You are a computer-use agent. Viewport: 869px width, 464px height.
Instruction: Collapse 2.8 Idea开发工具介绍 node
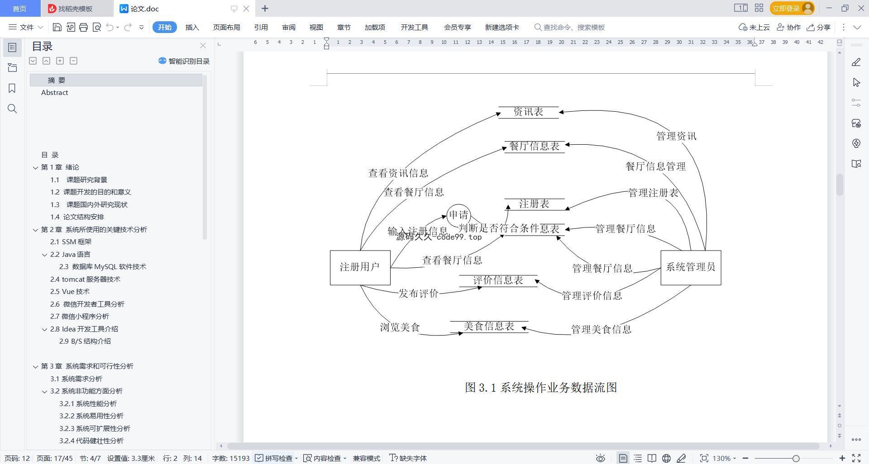[44, 329]
